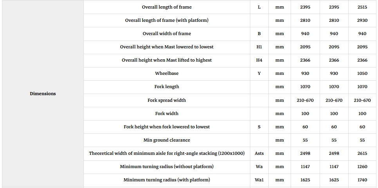Click the 1260 turning radius value
This screenshot has width=378, height=188.
(362, 167)
